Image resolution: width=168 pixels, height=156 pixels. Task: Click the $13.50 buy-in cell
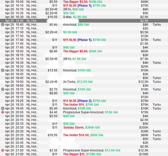53,70
